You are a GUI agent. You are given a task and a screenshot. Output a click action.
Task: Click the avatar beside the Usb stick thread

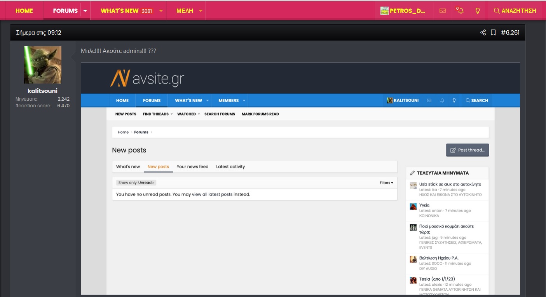pyautogui.click(x=413, y=185)
